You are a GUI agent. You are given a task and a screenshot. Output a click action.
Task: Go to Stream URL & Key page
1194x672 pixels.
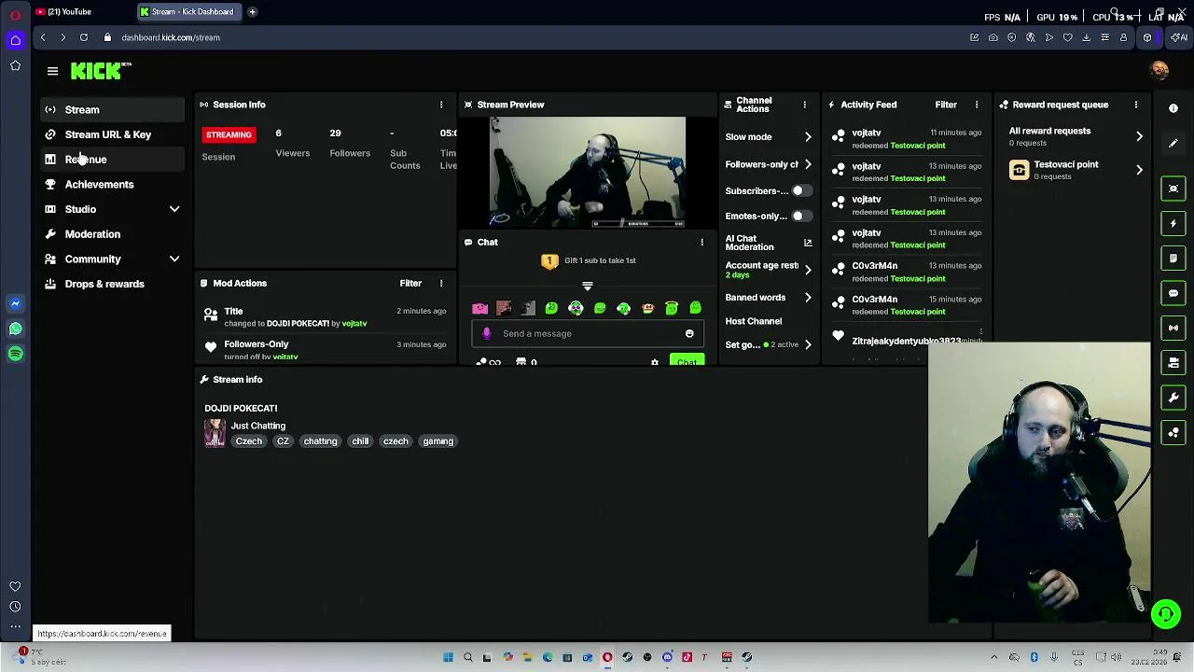112,134
